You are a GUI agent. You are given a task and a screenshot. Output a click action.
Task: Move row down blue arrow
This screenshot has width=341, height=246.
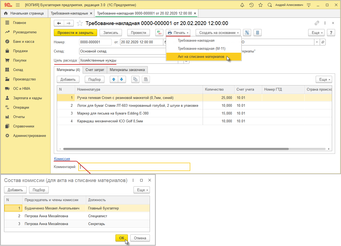click(x=122, y=79)
